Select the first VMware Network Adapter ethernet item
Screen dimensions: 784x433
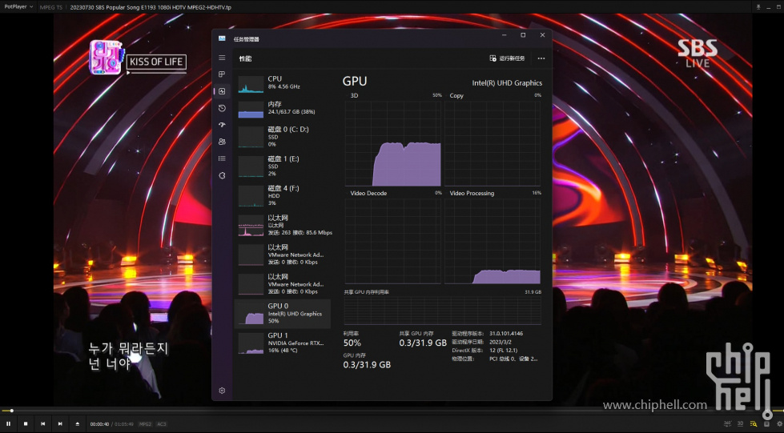pos(283,254)
